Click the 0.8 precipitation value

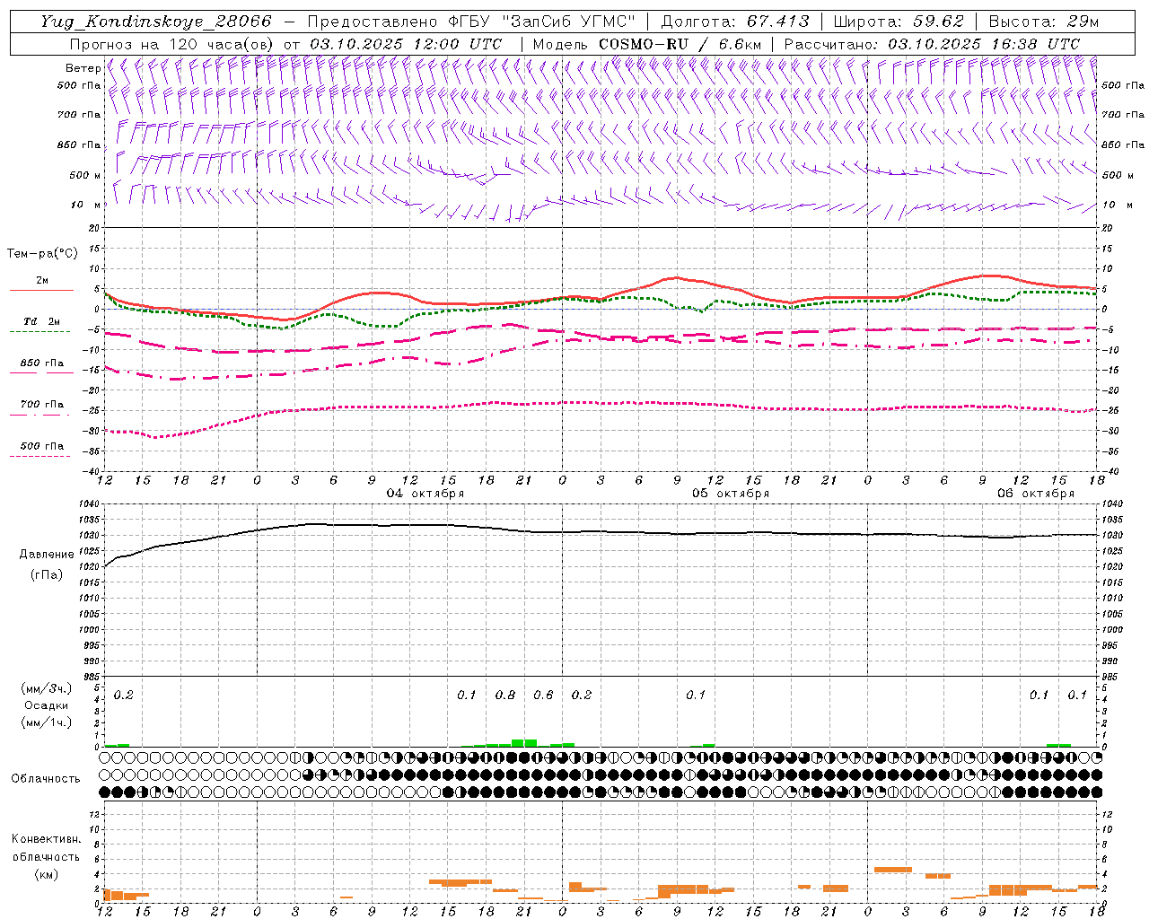[x=505, y=695]
